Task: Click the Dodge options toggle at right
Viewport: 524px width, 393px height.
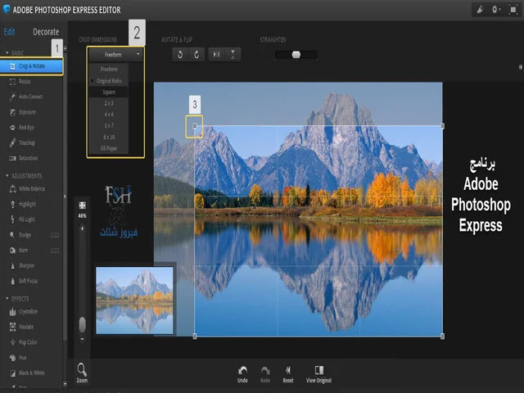Action: (55, 235)
